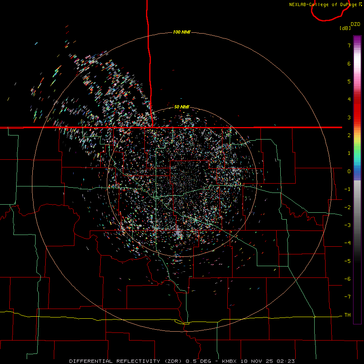Click the "NEXLAB-College of DuPage" credit text
The width and height of the screenshot is (364, 364).
323,4
